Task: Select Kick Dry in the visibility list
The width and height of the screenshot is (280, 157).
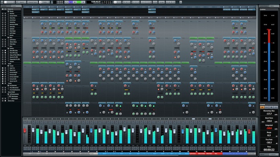Action: point(12,14)
